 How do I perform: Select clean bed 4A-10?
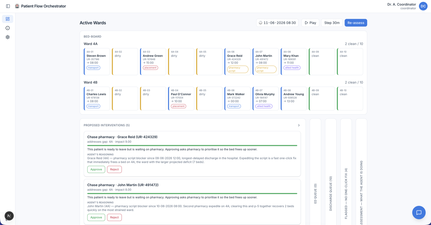[350, 61]
